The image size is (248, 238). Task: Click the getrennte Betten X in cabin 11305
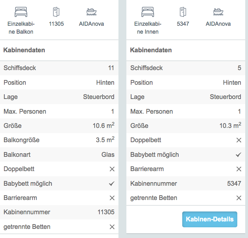pyautogui.click(x=112, y=227)
